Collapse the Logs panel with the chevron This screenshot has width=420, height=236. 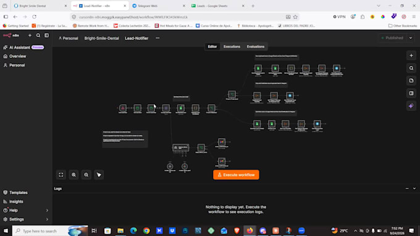tap(414, 189)
